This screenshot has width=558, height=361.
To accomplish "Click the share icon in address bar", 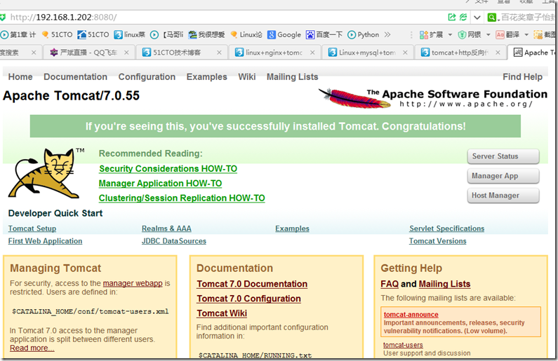I will [451, 17].
